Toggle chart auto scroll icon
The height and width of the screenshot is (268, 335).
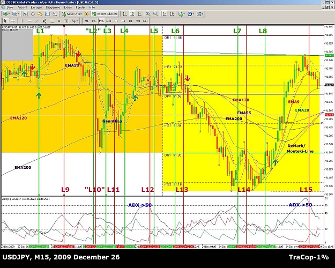165,14
